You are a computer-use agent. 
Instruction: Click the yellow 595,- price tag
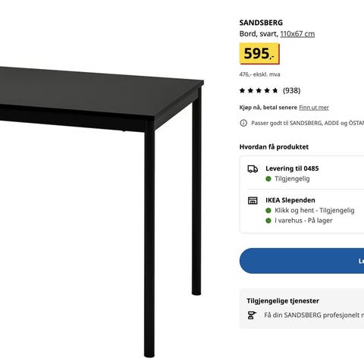[259, 54]
